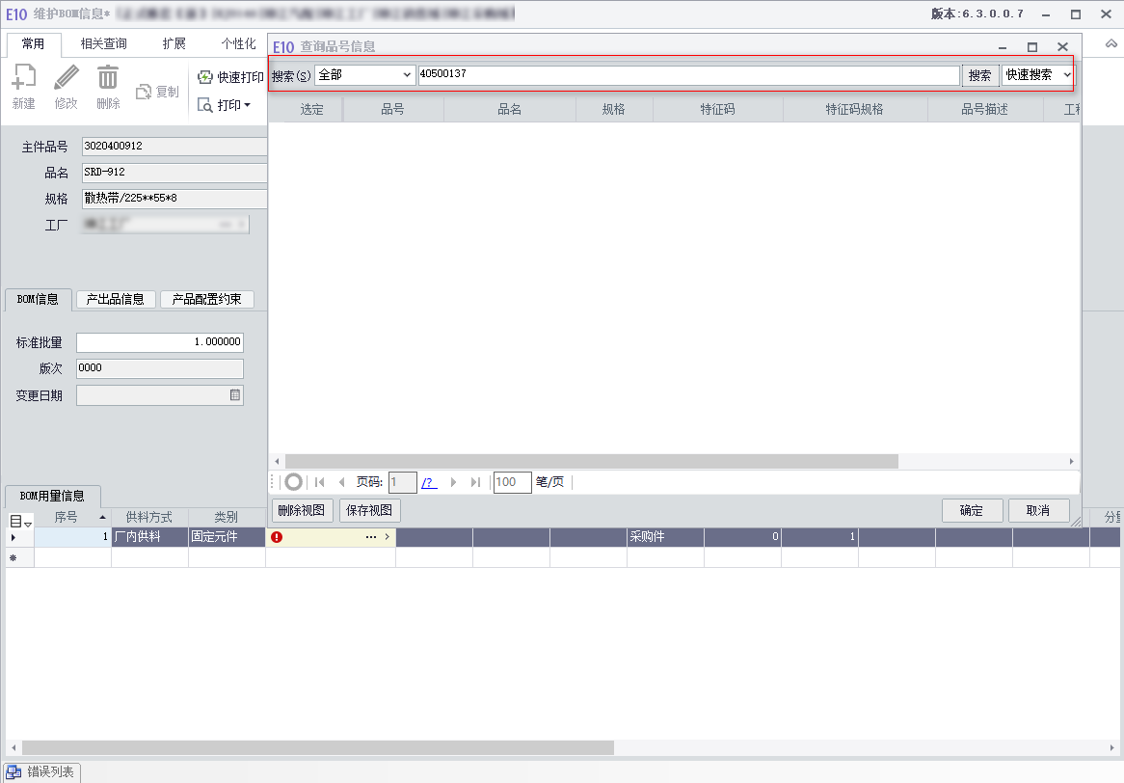
Task: Go to the next results page arrow
Action: [x=453, y=482]
